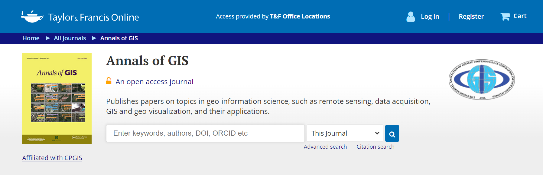This screenshot has width=543, height=175.
Task: Open the shopping cart icon
Action: pos(505,16)
